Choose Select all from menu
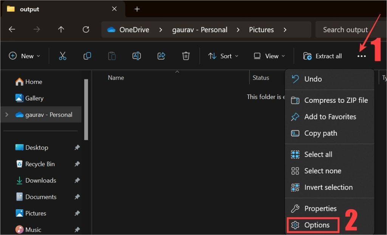 330,155
